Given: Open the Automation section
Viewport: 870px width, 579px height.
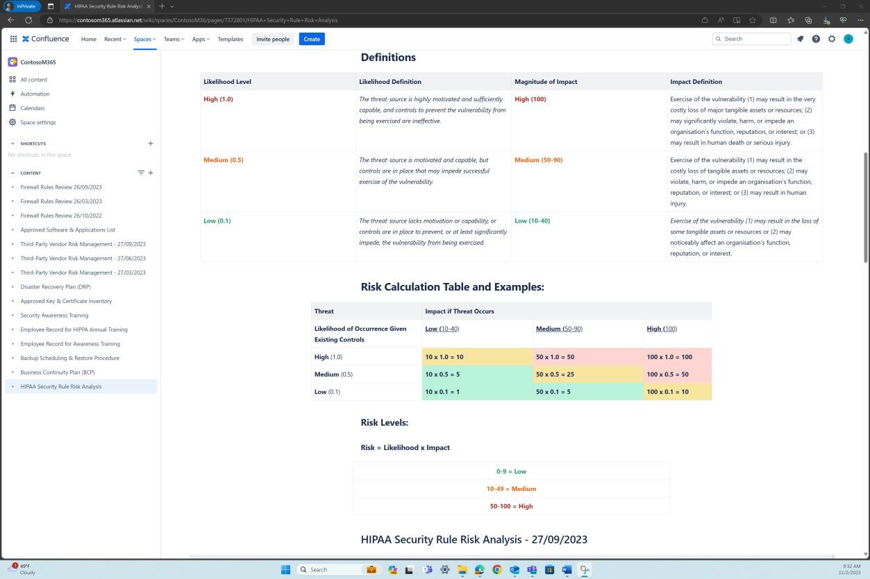Looking at the screenshot, I should 35,94.
